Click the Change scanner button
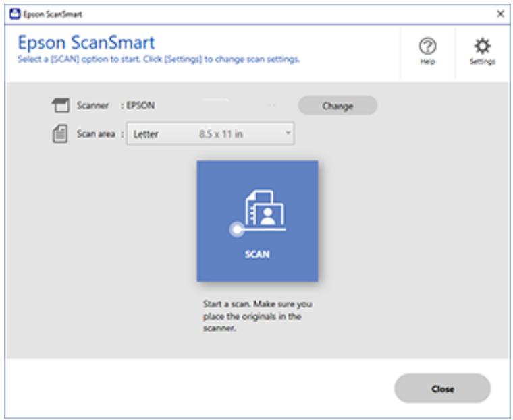 tap(337, 106)
